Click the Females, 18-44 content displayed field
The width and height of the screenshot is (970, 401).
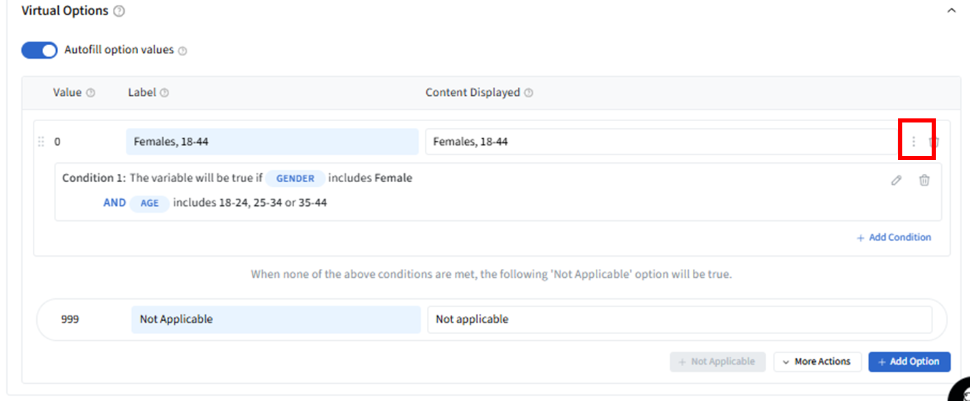pos(660,142)
